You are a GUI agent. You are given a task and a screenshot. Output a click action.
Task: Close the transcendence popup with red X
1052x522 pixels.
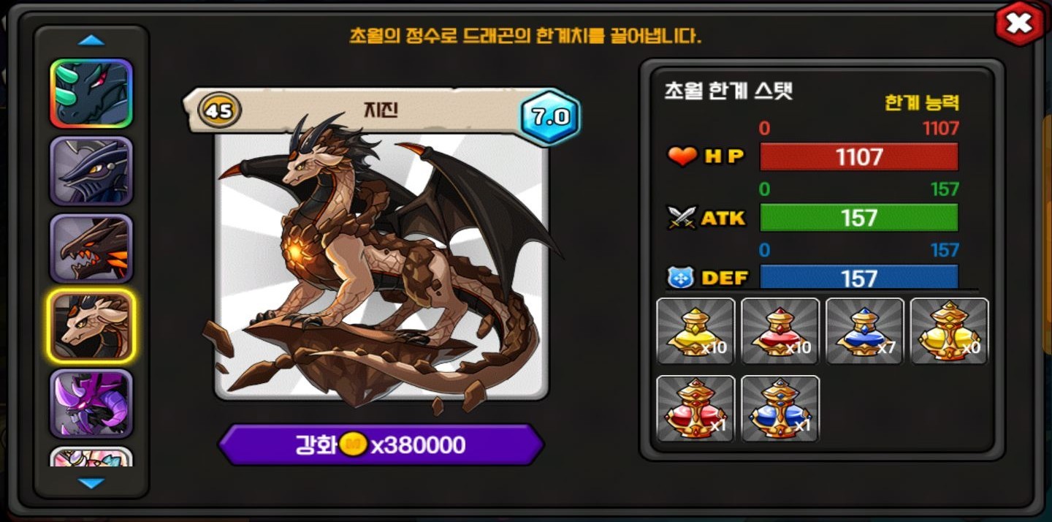tap(1018, 25)
